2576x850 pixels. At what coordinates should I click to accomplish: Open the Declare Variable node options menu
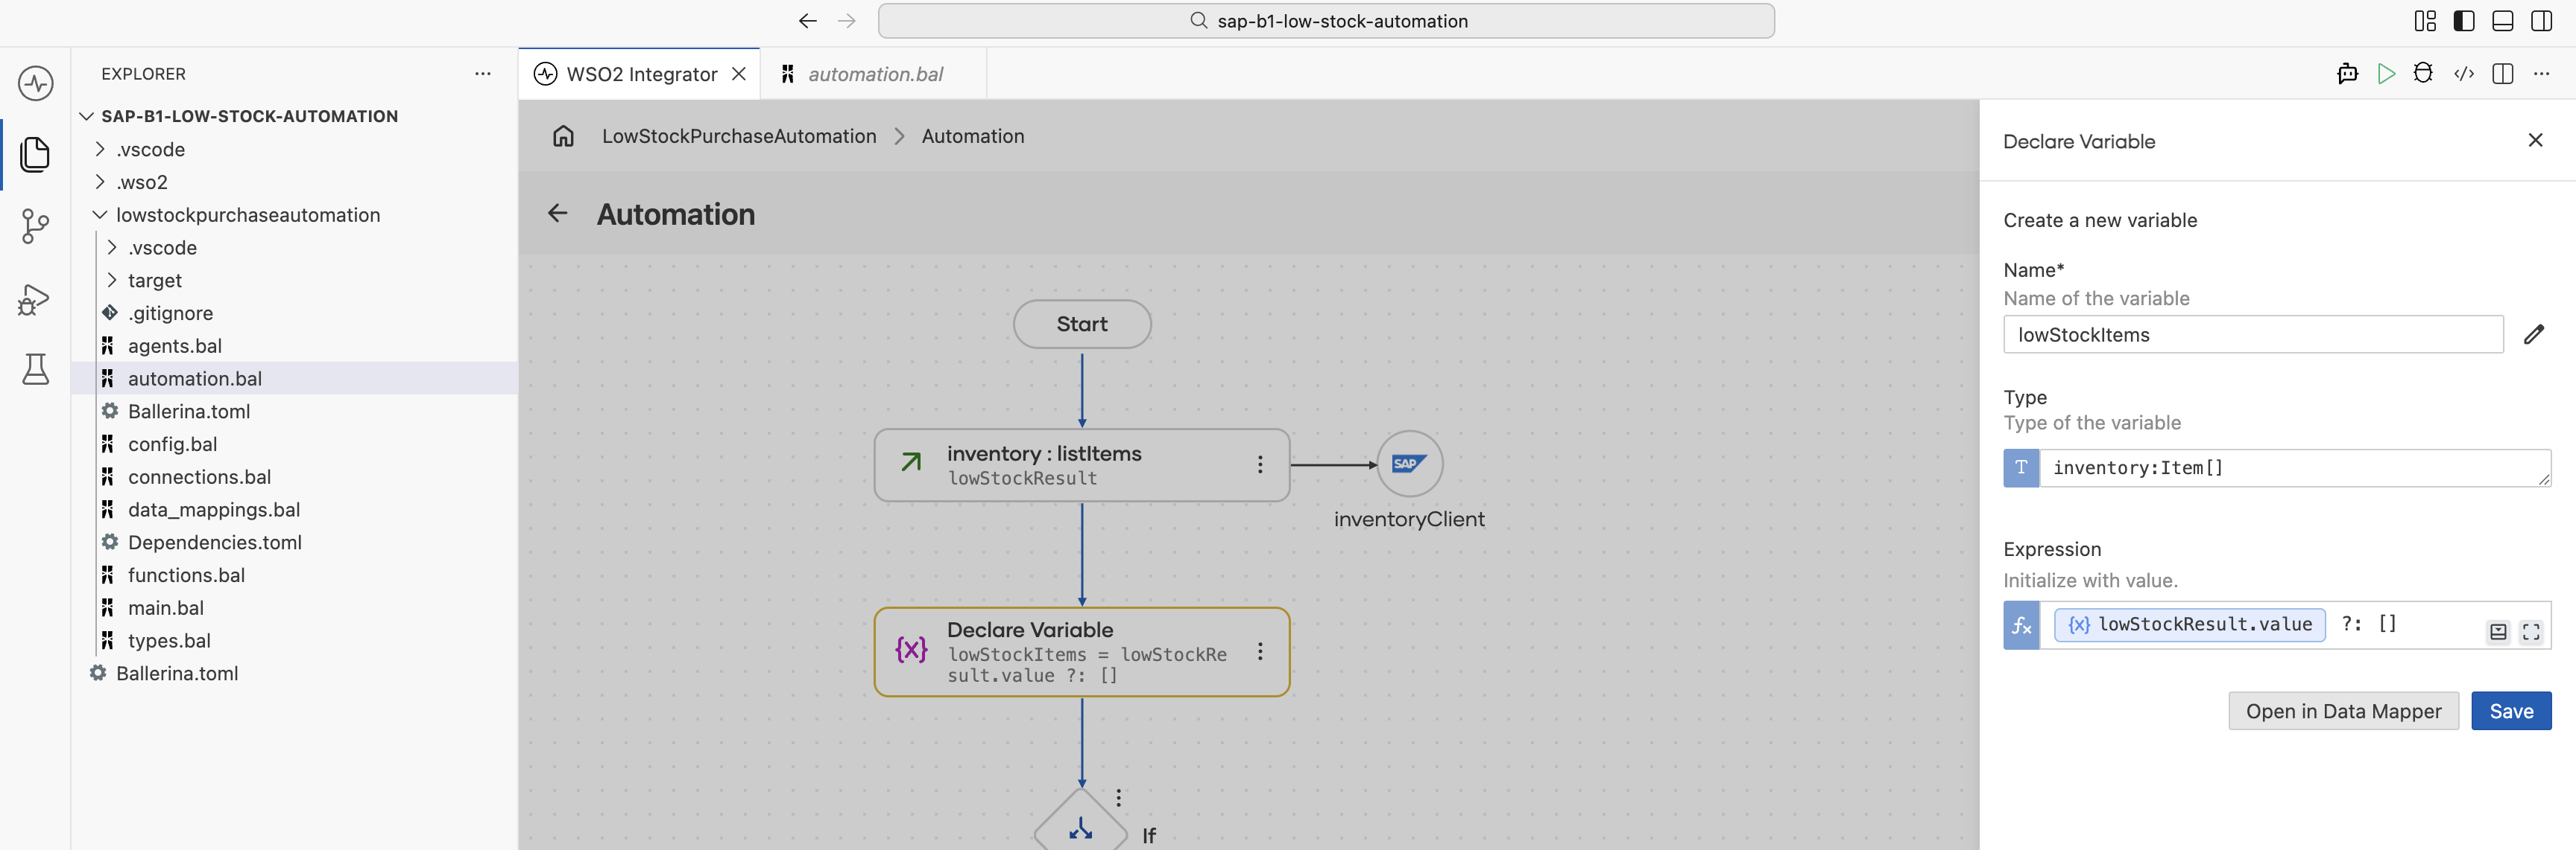click(x=1260, y=651)
